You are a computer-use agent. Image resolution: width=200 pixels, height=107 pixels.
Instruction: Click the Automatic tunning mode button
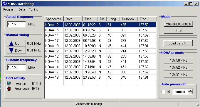pos(179,24)
